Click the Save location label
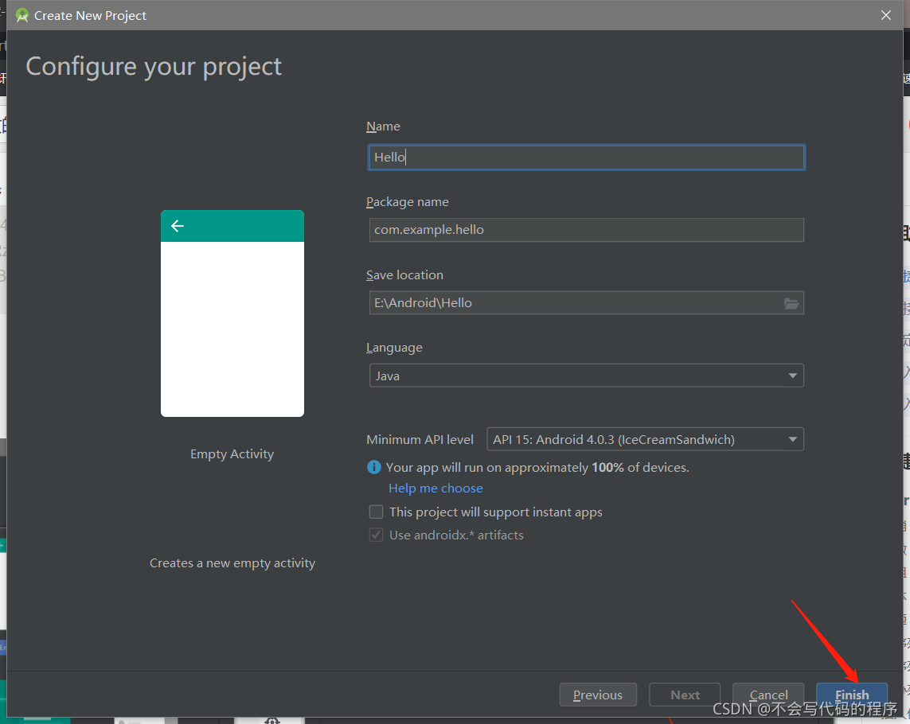The image size is (910, 724). point(404,275)
